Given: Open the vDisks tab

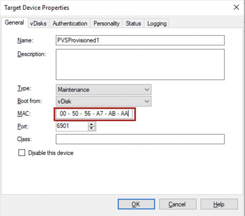Looking at the screenshot, I should pyautogui.click(x=38, y=23).
